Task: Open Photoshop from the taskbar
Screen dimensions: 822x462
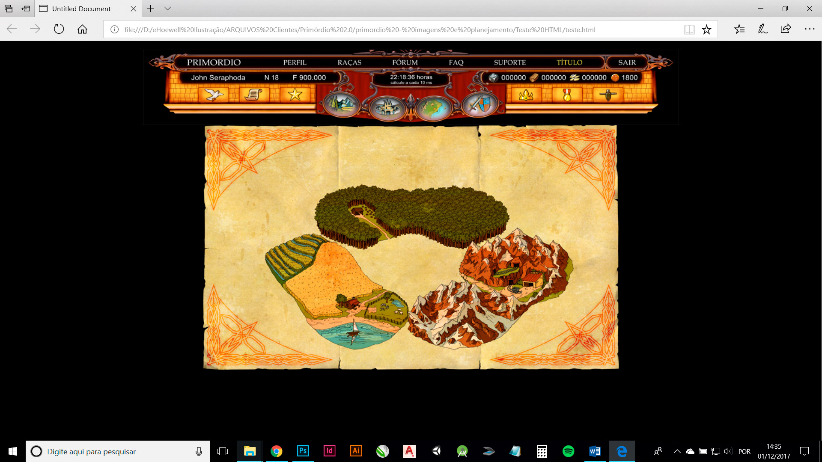Action: [303, 451]
